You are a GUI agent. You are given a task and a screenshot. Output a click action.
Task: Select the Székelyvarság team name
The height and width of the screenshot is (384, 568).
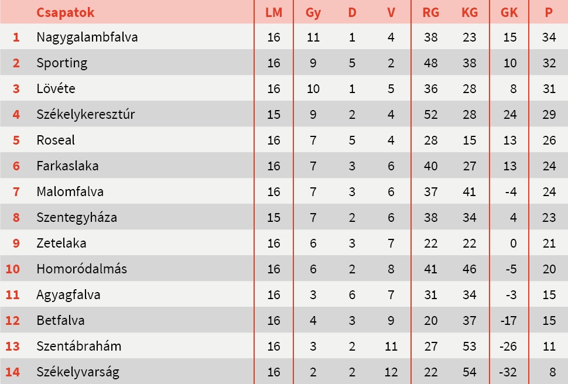(78, 372)
